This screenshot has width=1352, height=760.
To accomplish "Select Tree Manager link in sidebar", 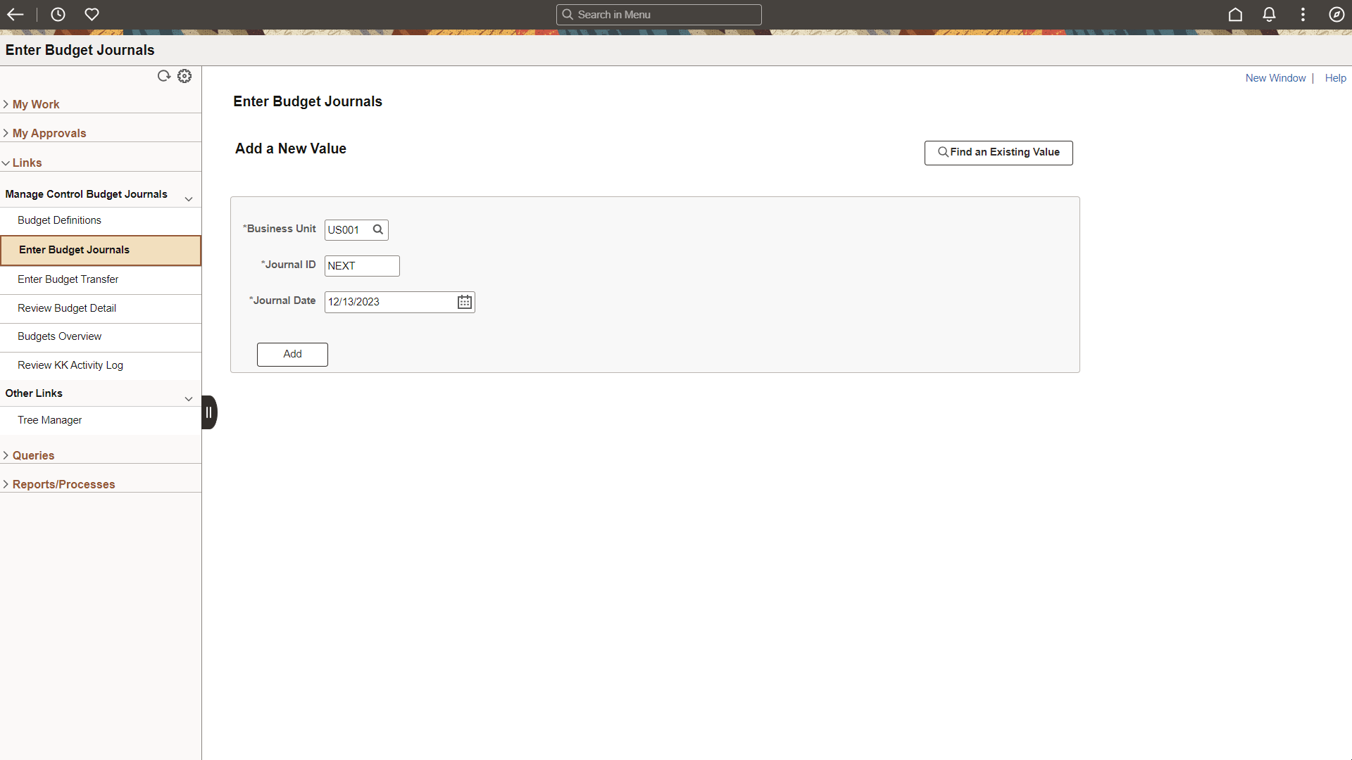I will pyautogui.click(x=49, y=419).
